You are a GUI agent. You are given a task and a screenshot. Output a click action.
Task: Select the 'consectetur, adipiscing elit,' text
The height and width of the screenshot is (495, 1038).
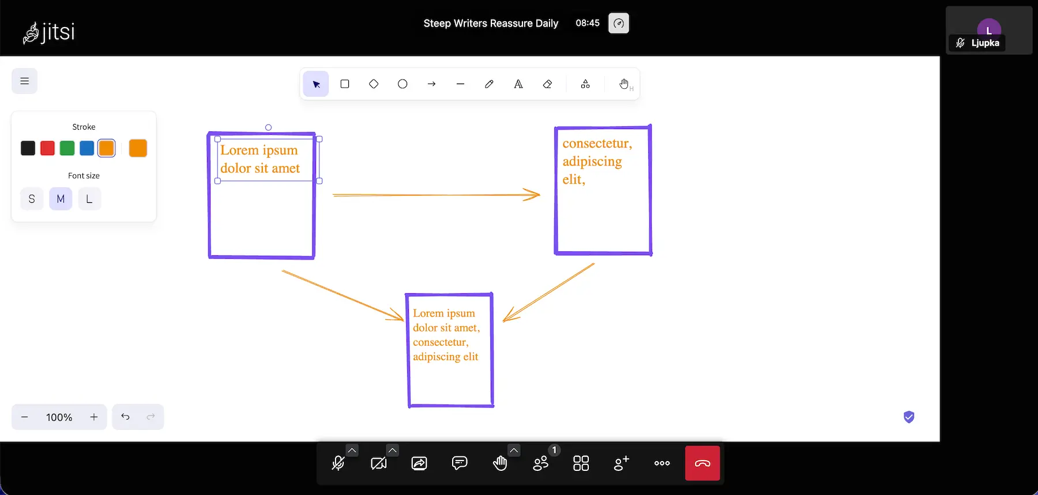(x=597, y=161)
